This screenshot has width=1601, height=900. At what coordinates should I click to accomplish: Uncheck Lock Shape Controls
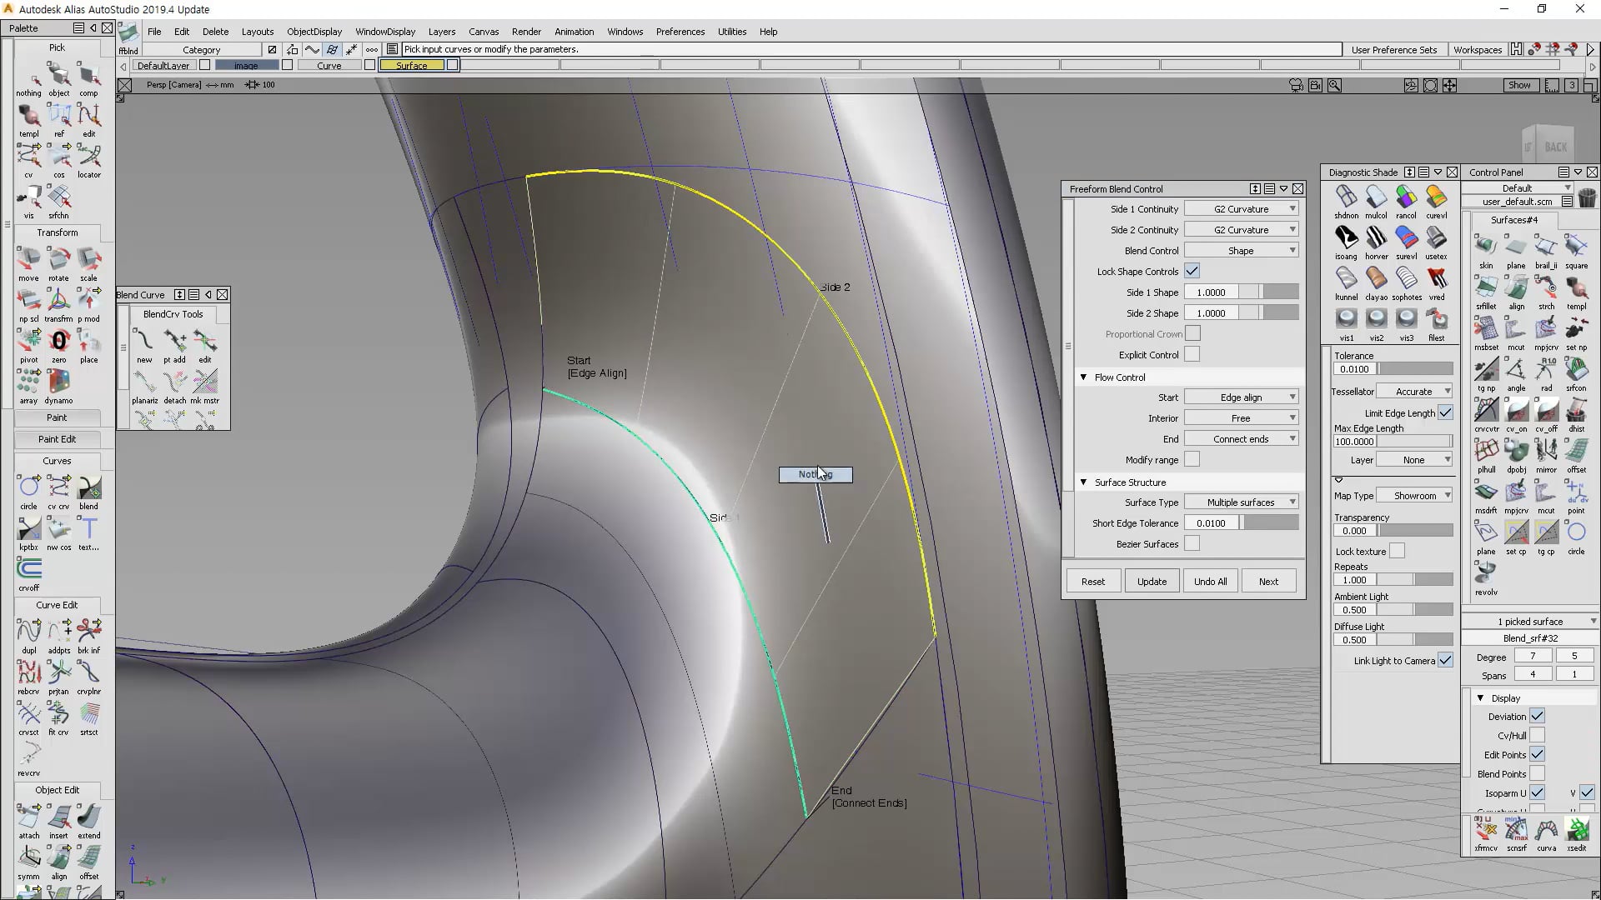pyautogui.click(x=1192, y=271)
